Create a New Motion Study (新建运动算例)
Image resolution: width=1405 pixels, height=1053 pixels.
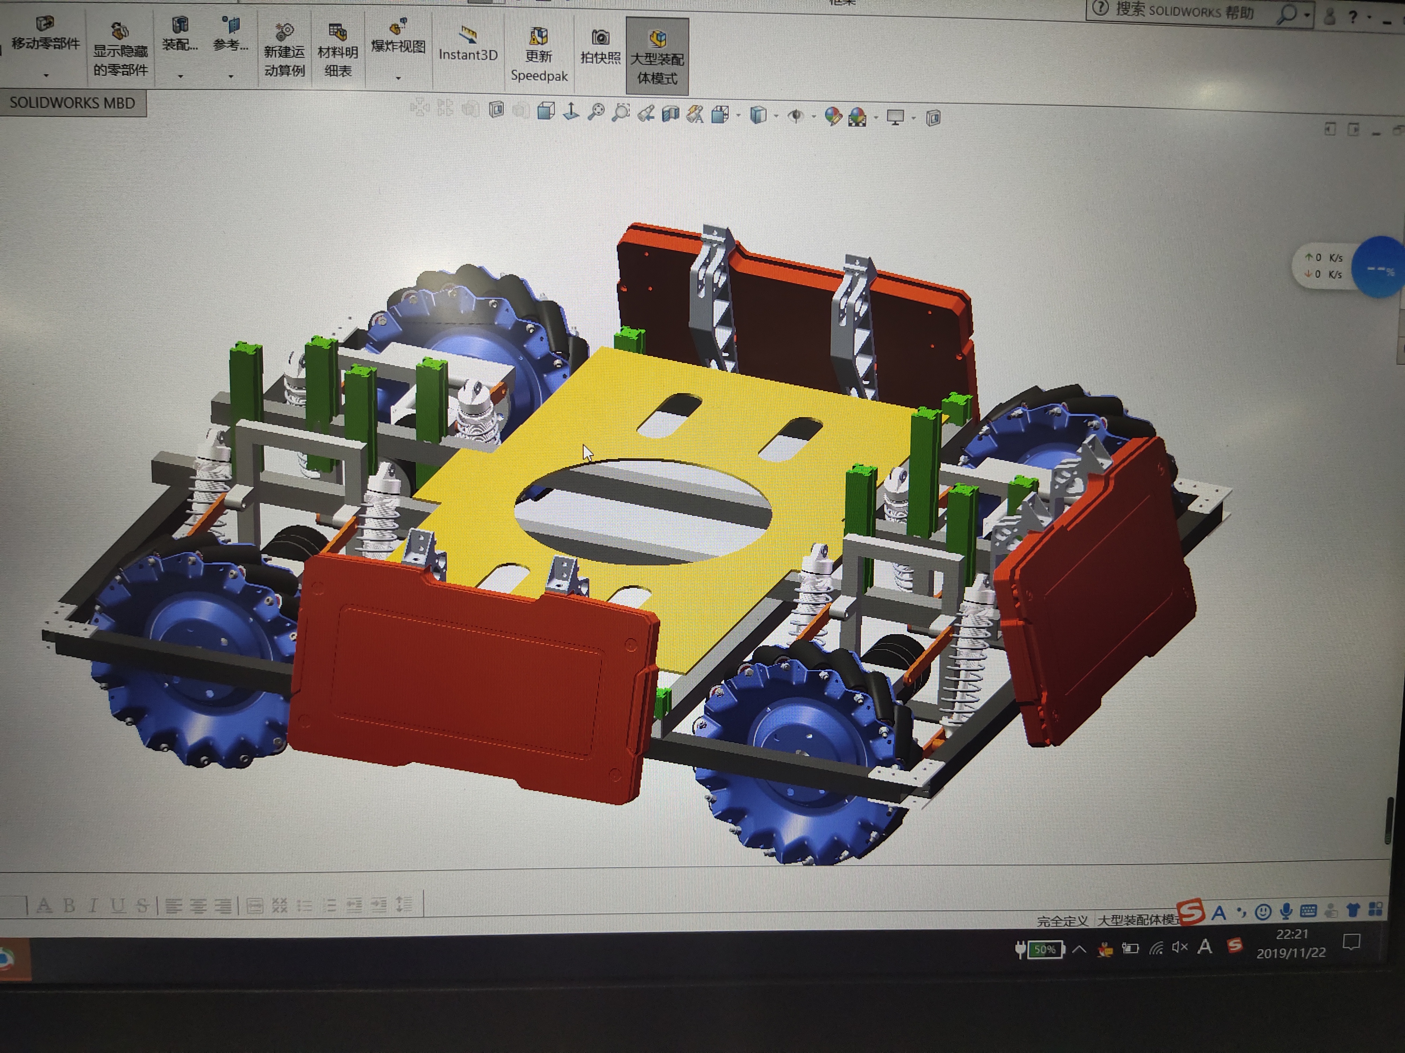pyautogui.click(x=284, y=50)
